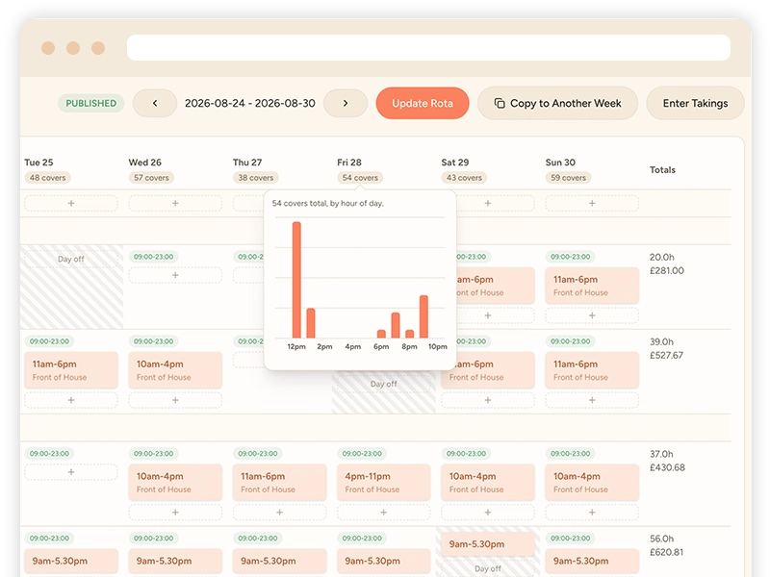770x577 pixels.
Task: Add Tue 25 shift in the 39.0h row
Action: click(x=71, y=400)
